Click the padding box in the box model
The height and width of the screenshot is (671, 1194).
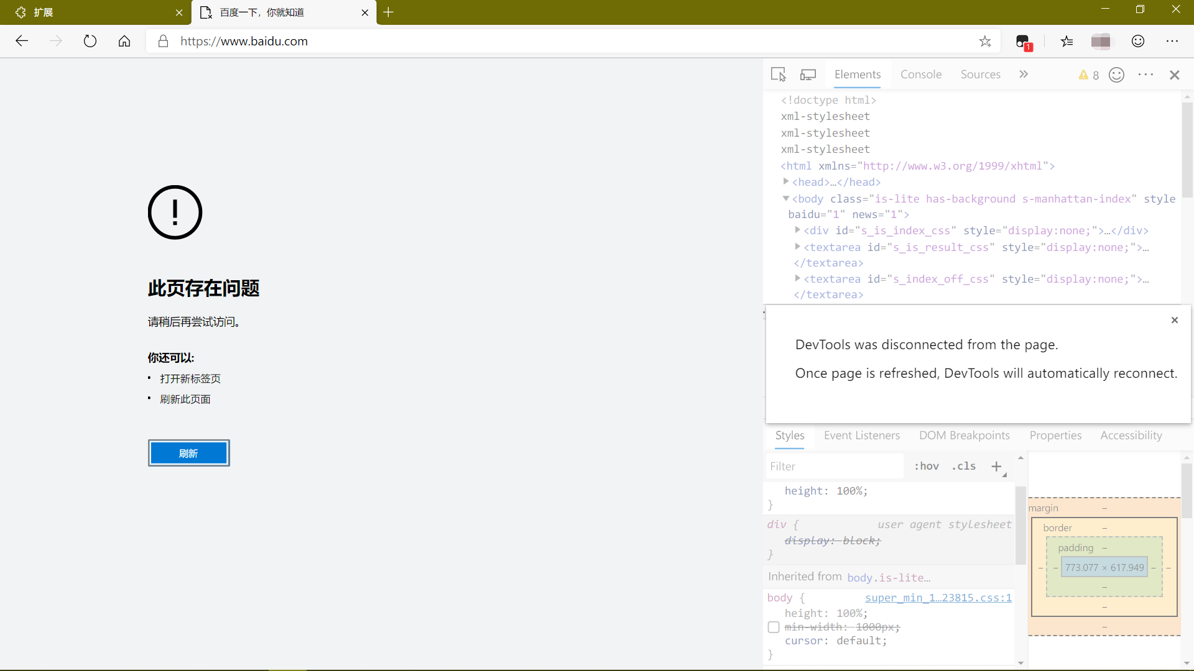coord(1075,547)
